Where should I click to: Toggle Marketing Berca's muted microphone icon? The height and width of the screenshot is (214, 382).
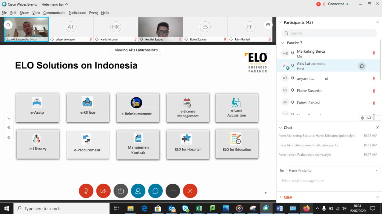coord(374,53)
